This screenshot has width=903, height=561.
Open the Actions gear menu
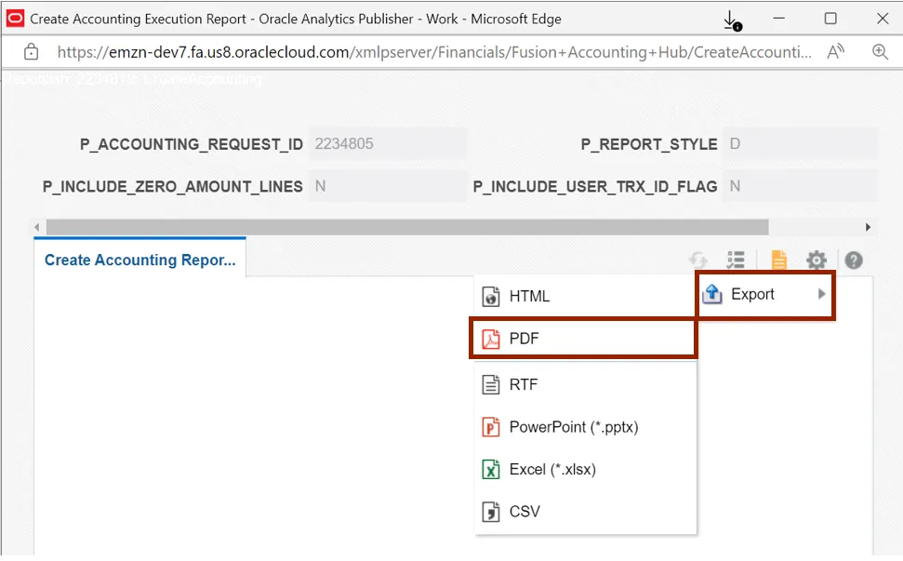816,260
